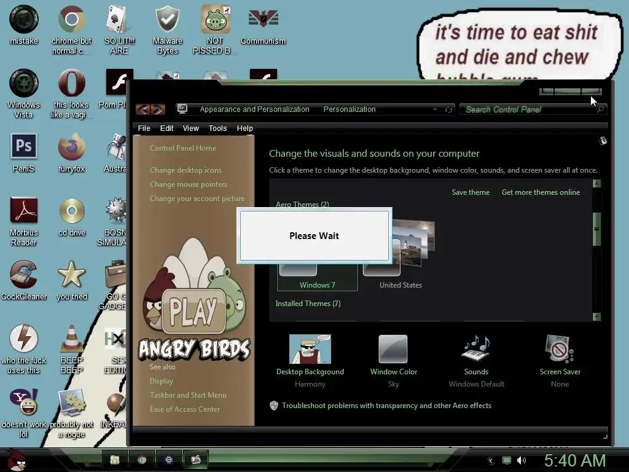
Task: Click the Chrome icon in the taskbar
Action: click(x=142, y=460)
